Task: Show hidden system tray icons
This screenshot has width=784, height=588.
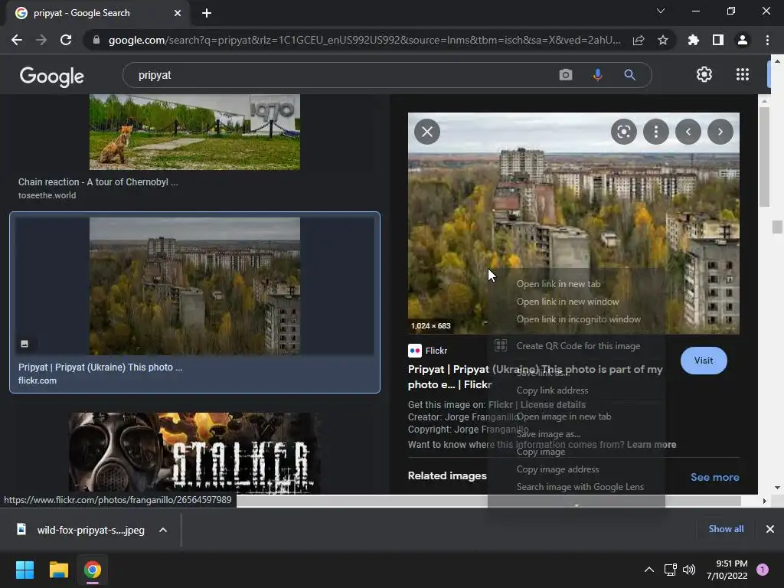Action: [x=648, y=570]
